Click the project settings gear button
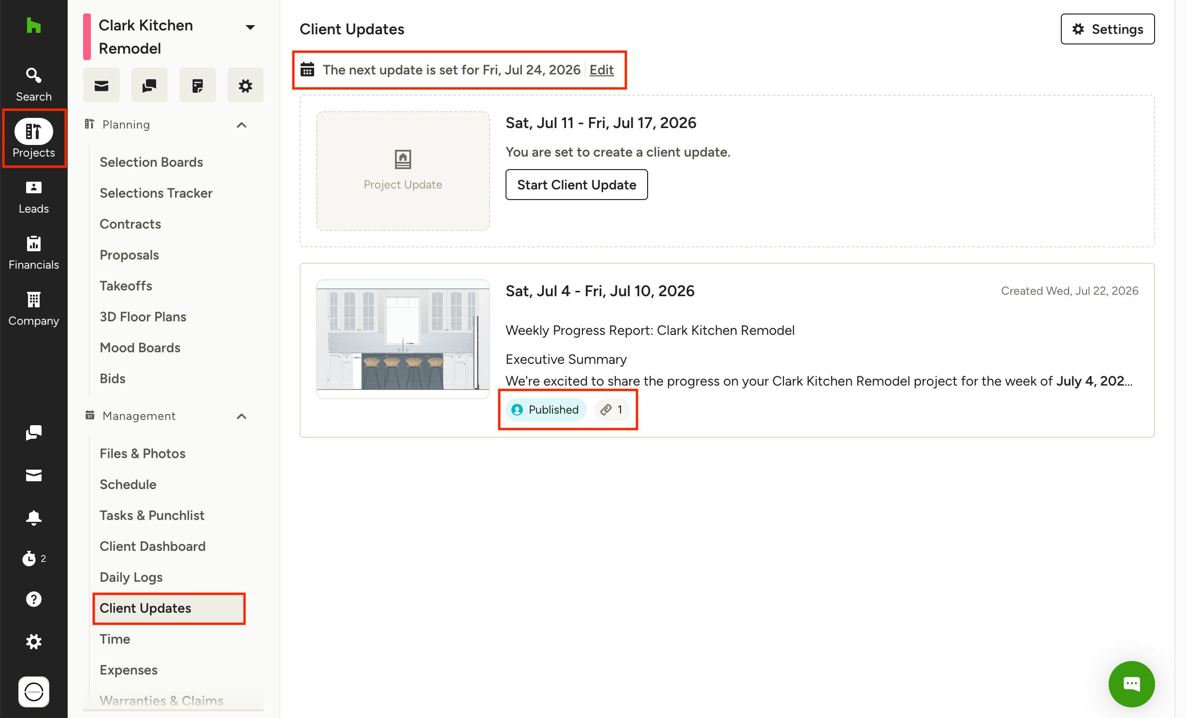1186x718 pixels. click(246, 86)
